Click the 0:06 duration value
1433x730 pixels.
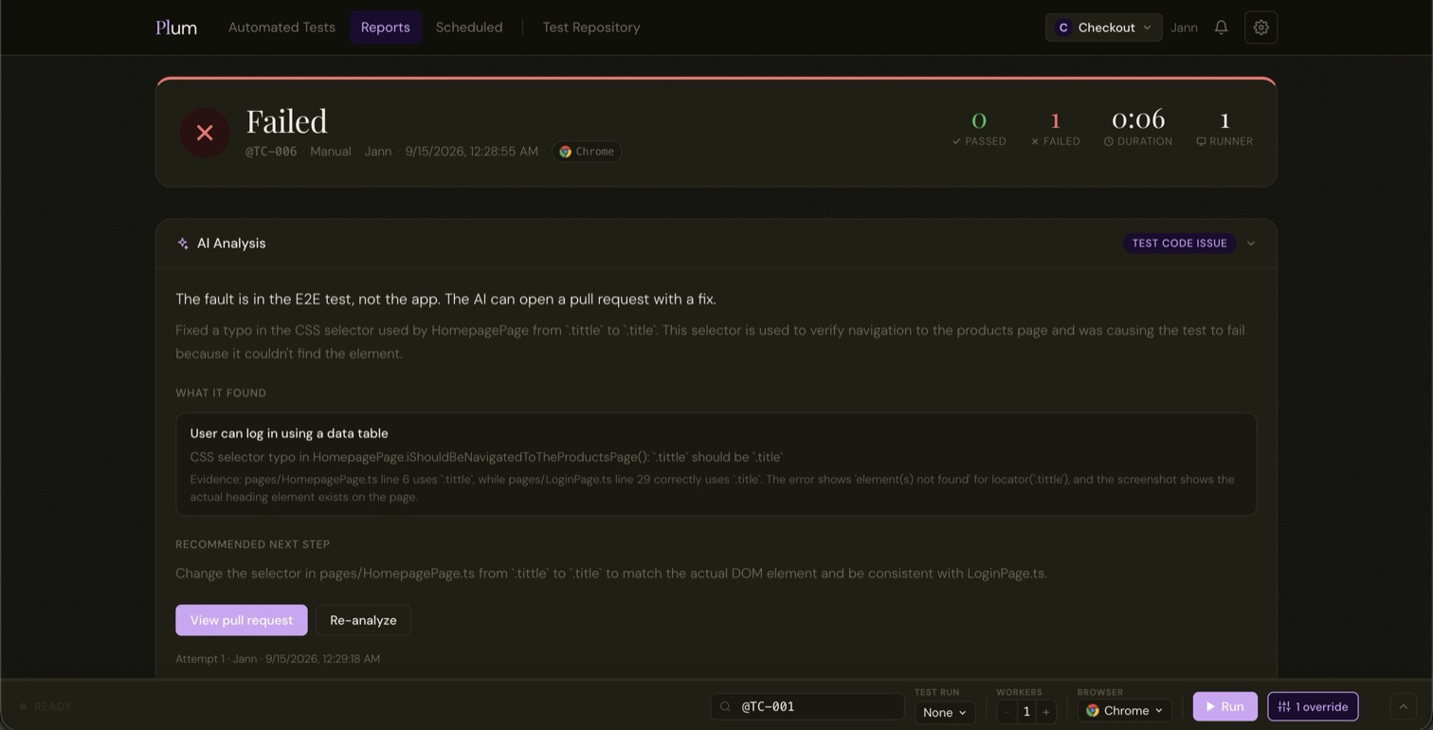point(1138,119)
